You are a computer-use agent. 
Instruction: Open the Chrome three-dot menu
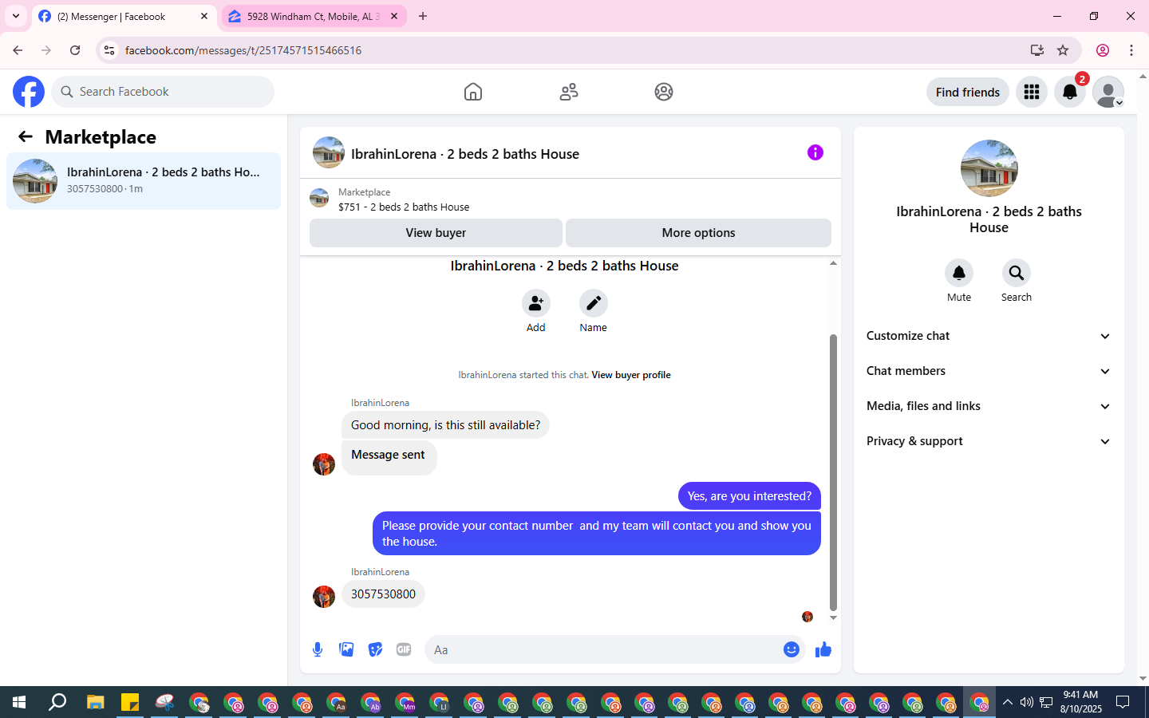[1131, 50]
